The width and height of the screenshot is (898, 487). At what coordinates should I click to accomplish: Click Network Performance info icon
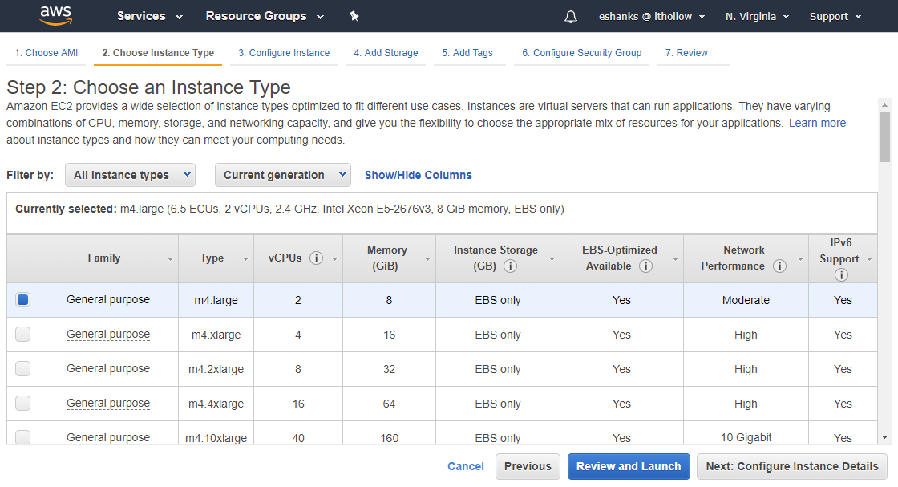[779, 266]
